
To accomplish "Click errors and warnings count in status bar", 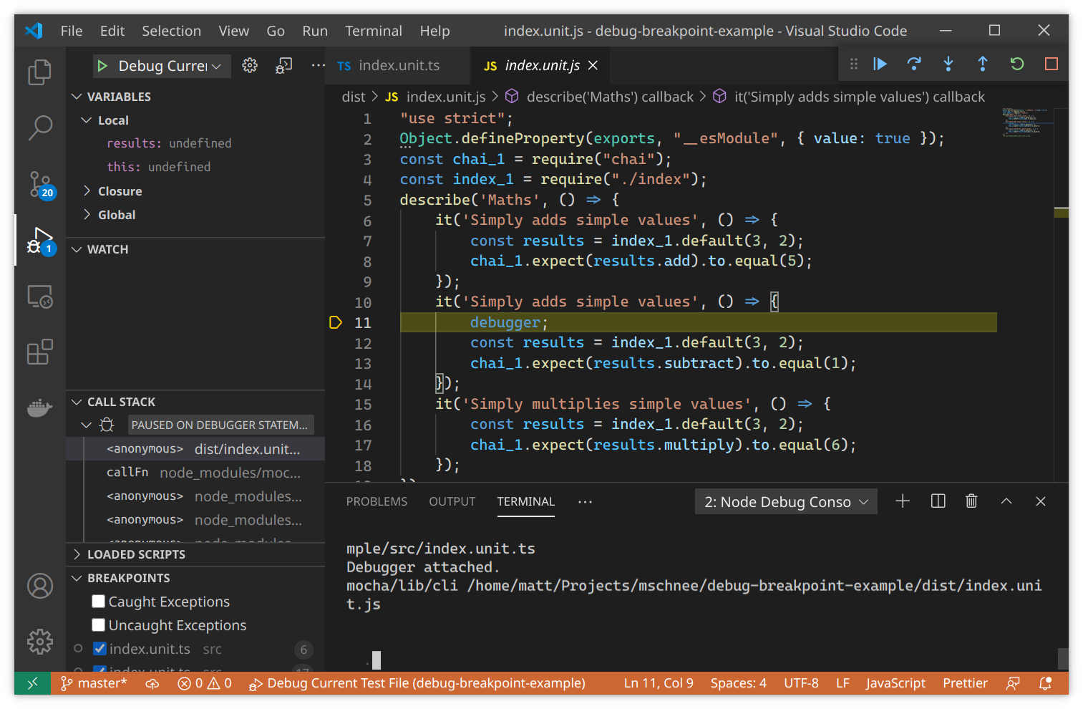I will coord(205,683).
